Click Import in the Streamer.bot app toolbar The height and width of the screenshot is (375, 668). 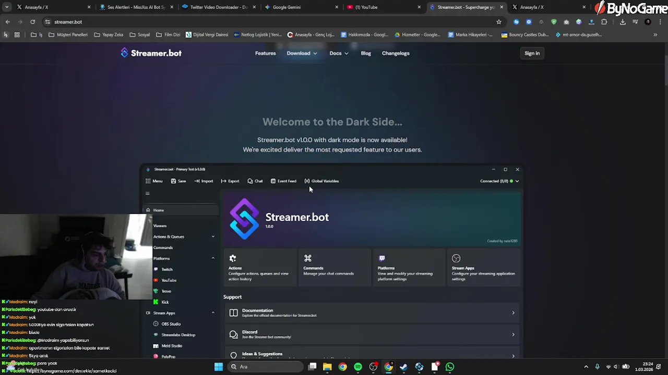coord(204,181)
